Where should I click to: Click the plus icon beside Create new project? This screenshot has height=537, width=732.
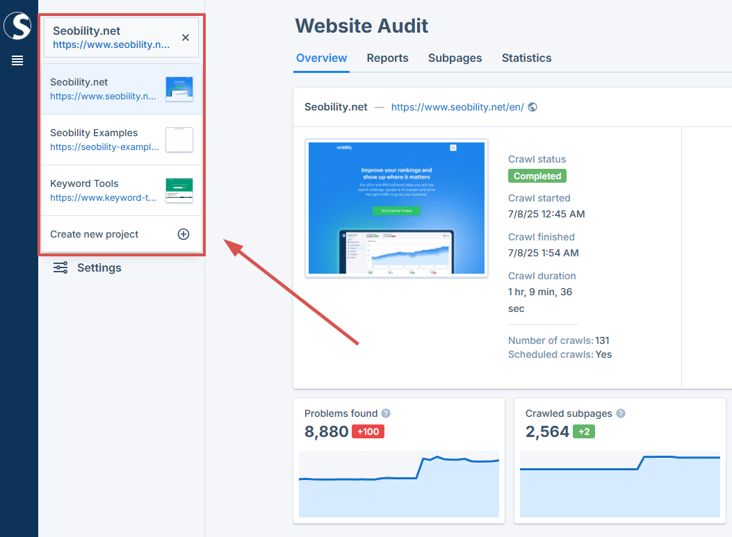point(184,234)
